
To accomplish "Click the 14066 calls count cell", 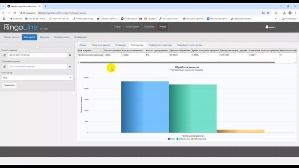I will [x=113, y=55].
